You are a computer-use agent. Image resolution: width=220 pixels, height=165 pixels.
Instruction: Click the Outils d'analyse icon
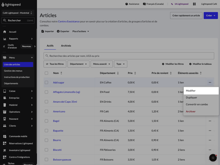(4, 46)
